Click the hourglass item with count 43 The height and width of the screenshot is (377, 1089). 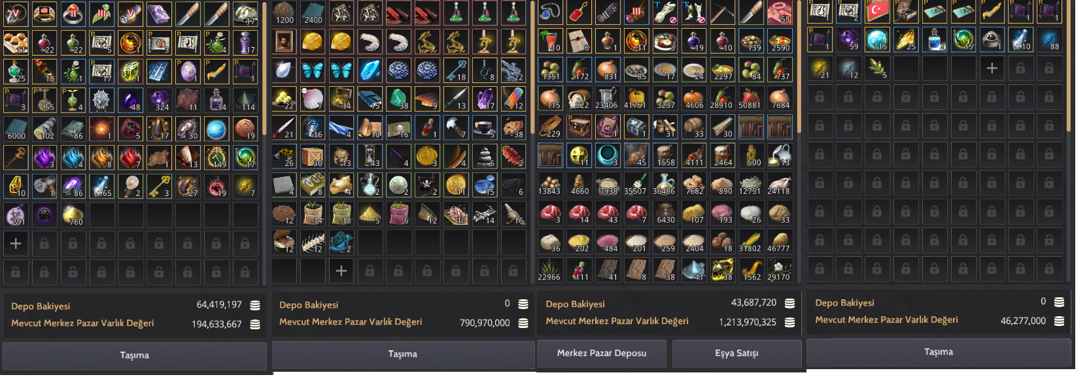pyautogui.click(x=370, y=156)
